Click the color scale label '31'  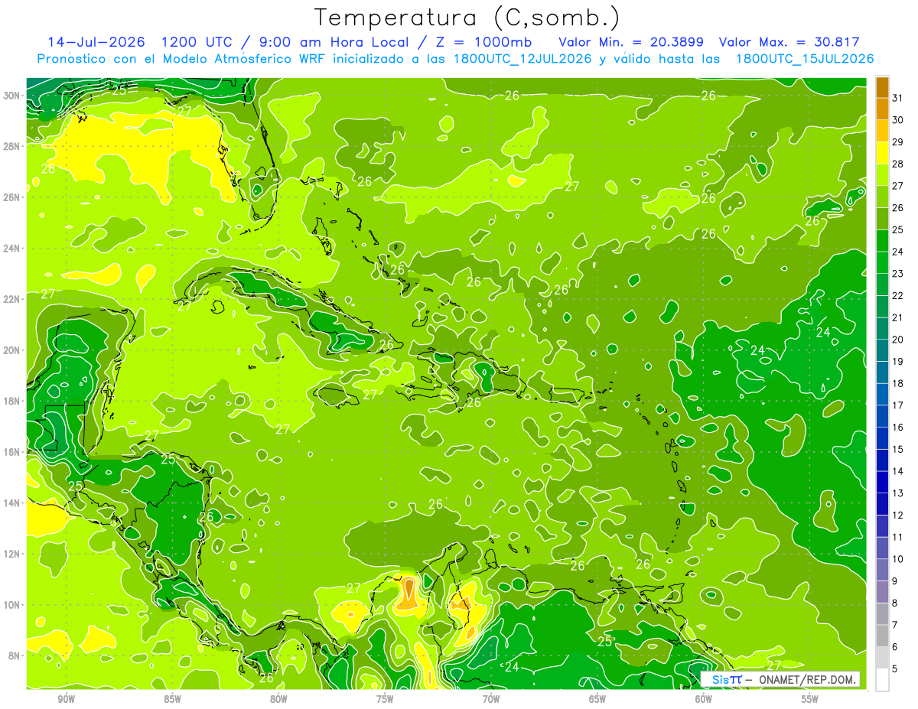[898, 98]
